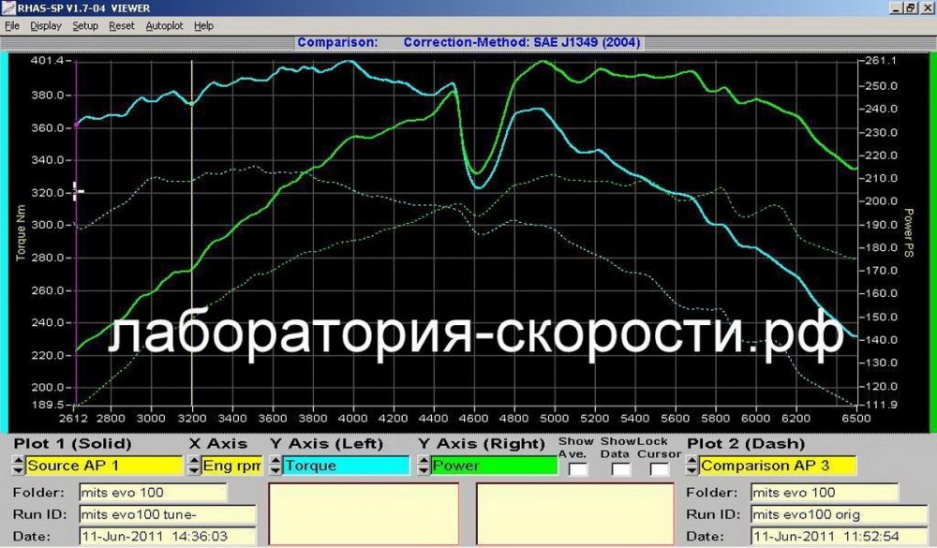Check the Lock Cursor checkbox
The image size is (937, 548).
pos(660,468)
